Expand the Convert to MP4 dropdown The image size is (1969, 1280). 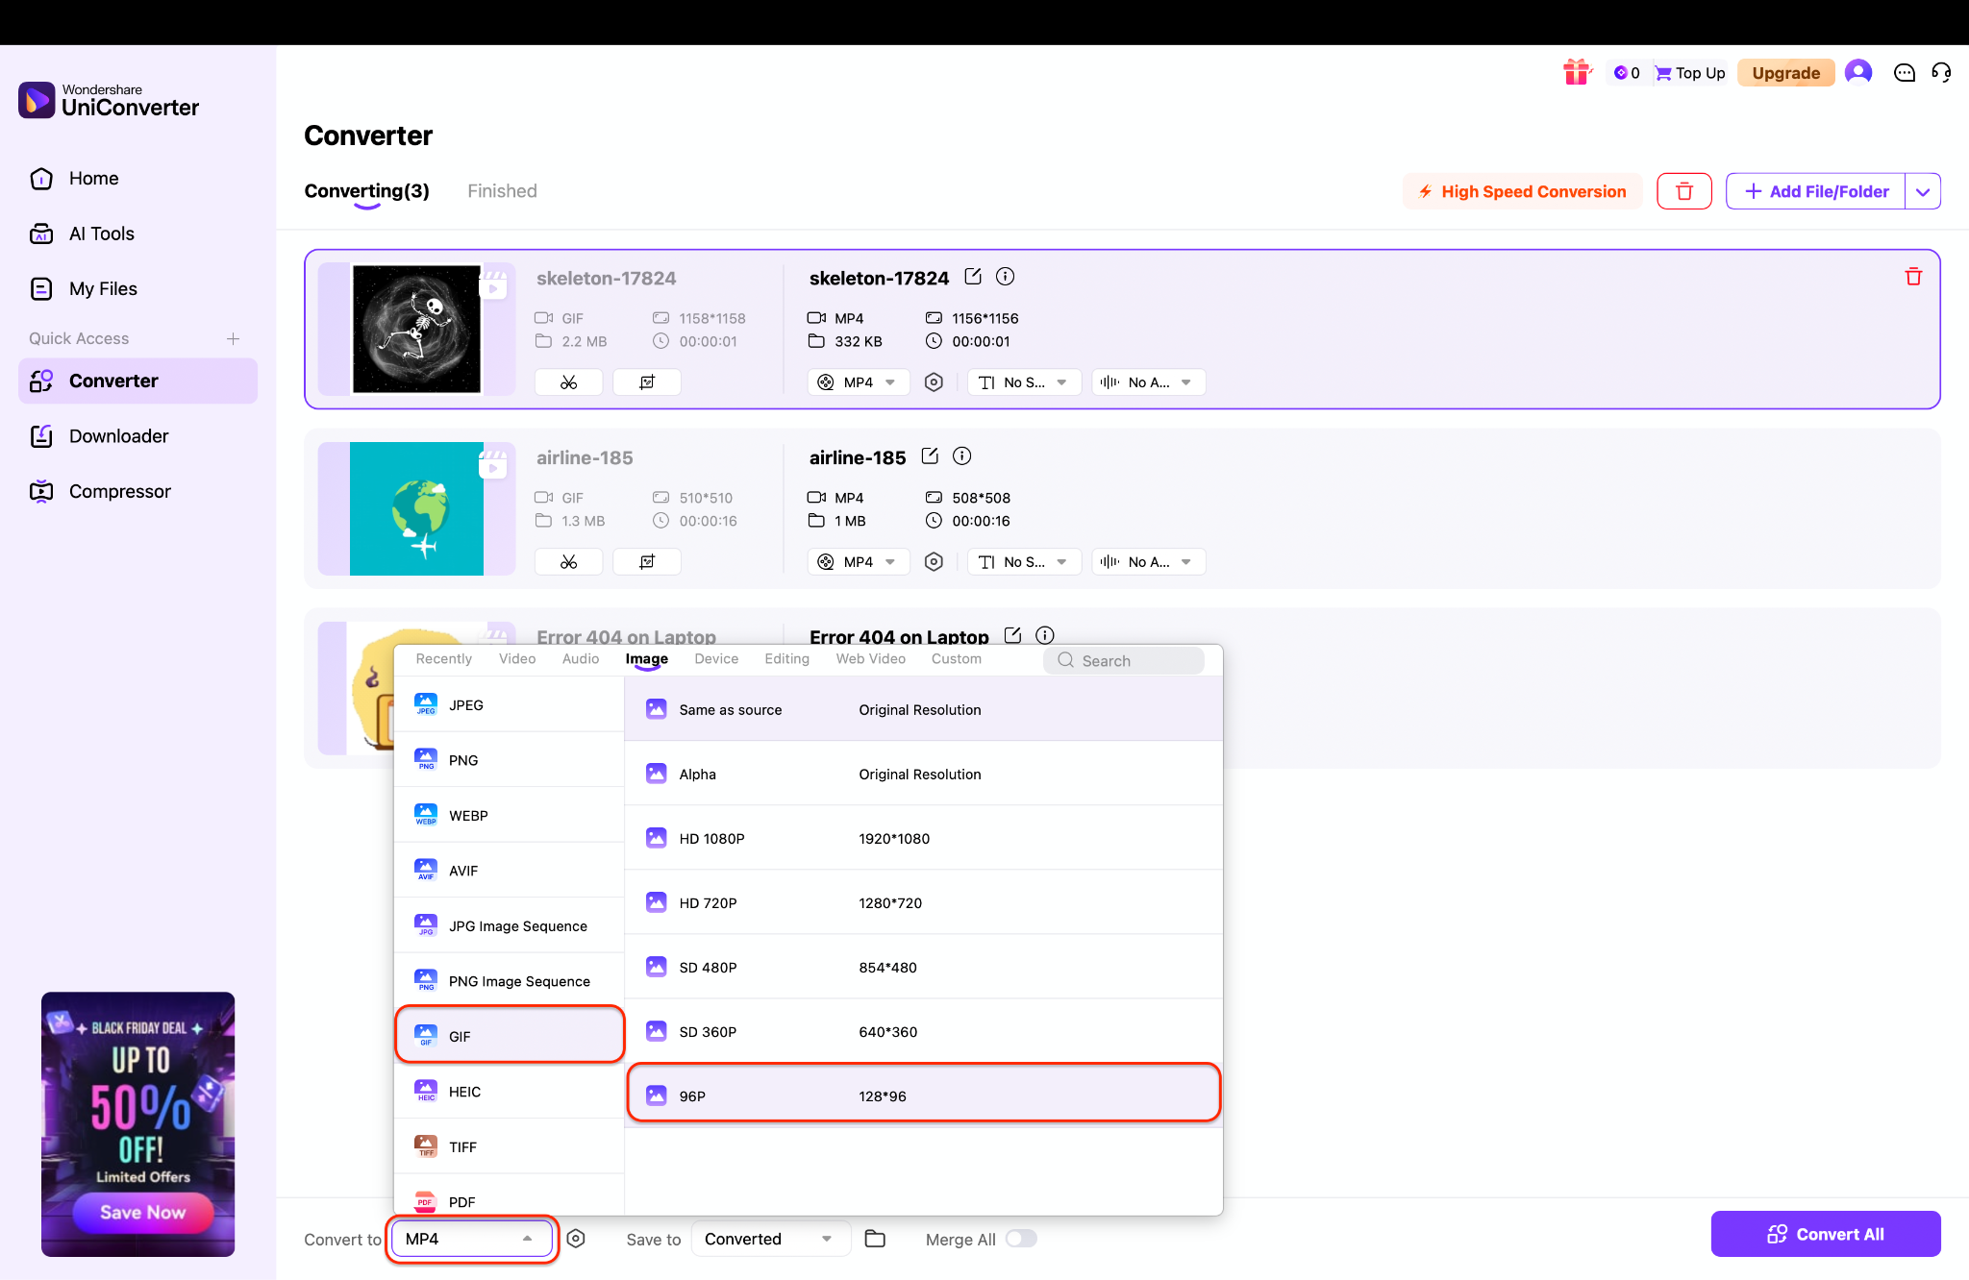point(471,1239)
